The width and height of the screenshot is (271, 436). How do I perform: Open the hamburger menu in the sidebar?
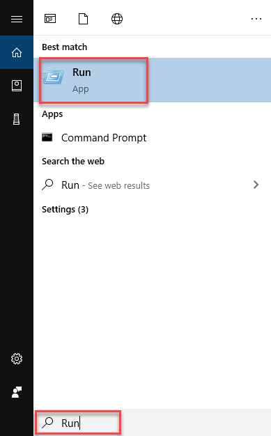coord(17,19)
